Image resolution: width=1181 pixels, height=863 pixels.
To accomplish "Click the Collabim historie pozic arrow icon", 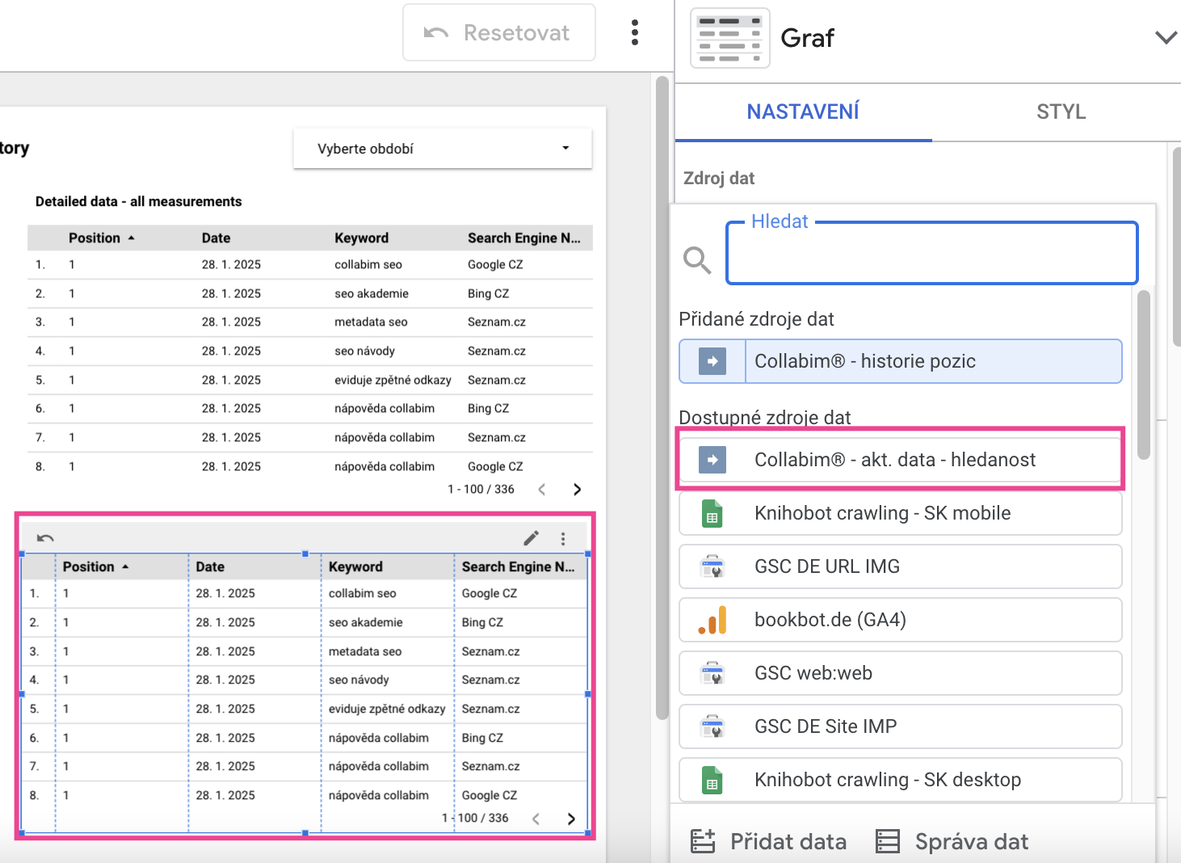I will coord(712,361).
